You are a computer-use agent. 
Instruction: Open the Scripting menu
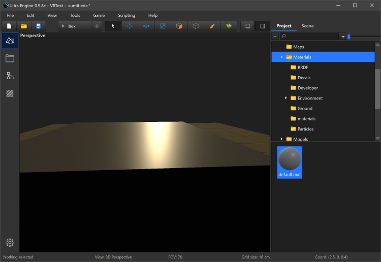pyautogui.click(x=126, y=15)
